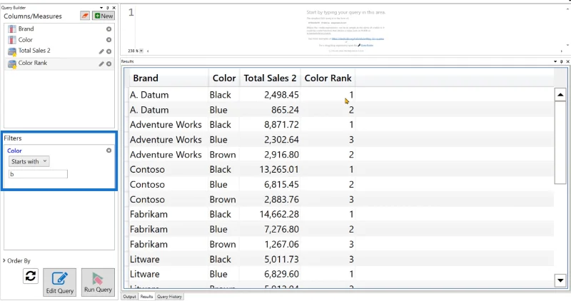Click the cell value 14,662.28
Screen dimensions: 571x301
pyautogui.click(x=279, y=215)
